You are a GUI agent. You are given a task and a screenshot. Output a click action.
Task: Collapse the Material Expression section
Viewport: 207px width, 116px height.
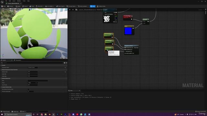tap(1, 78)
